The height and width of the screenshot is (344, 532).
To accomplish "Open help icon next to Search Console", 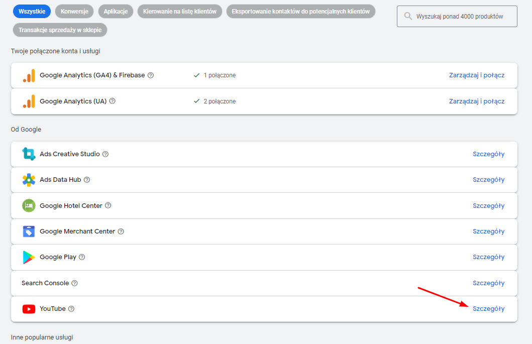I will 75,283.
